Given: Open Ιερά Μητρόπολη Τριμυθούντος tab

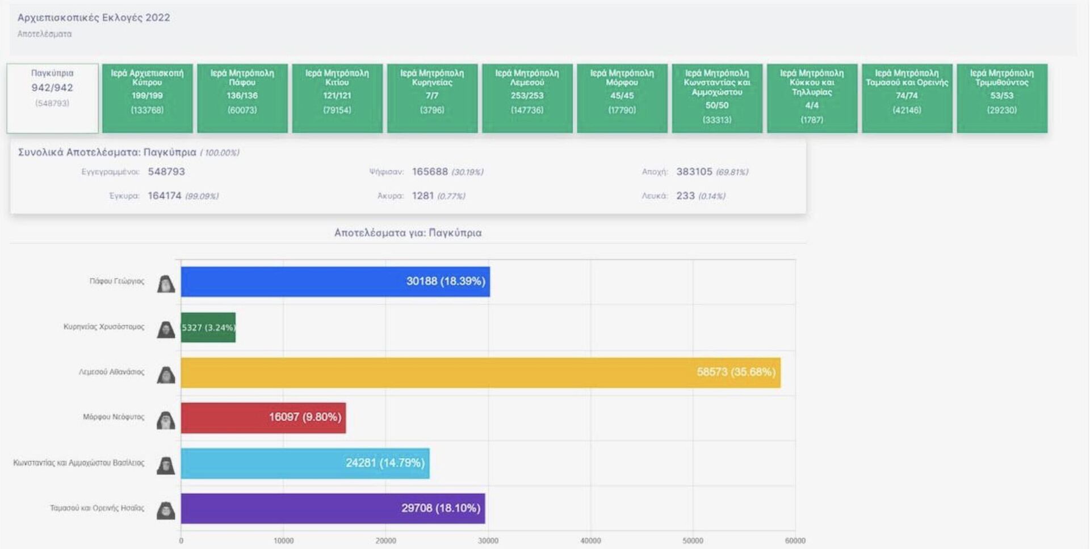Looking at the screenshot, I should tap(1002, 98).
